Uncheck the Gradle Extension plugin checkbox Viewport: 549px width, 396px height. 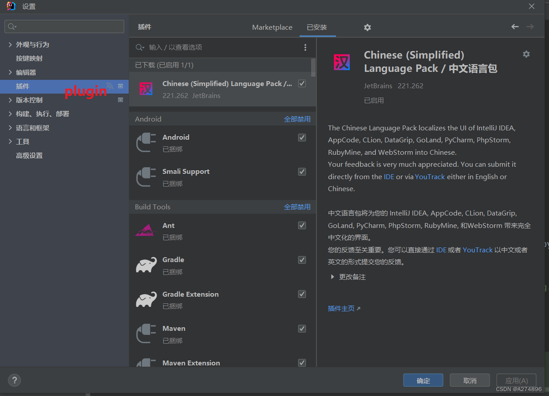click(302, 294)
